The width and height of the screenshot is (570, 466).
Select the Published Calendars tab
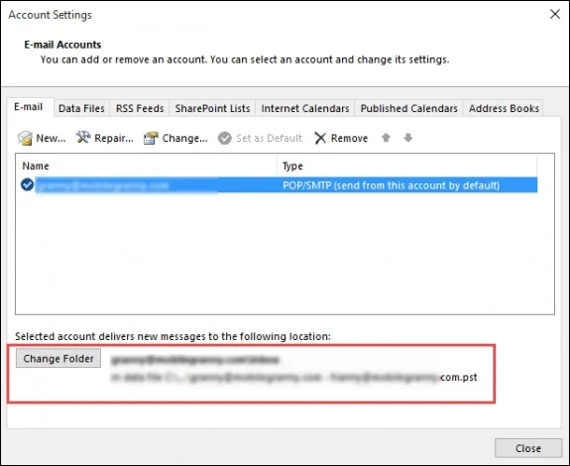(x=409, y=108)
